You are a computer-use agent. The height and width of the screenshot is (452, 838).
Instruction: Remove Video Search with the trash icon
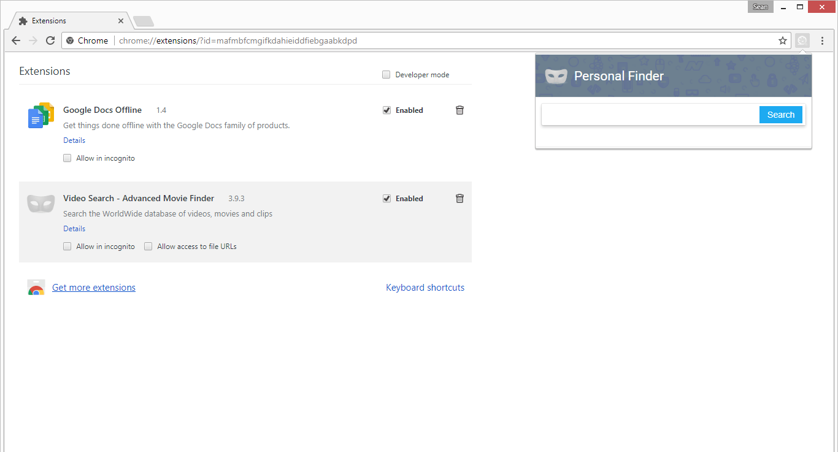click(x=459, y=198)
